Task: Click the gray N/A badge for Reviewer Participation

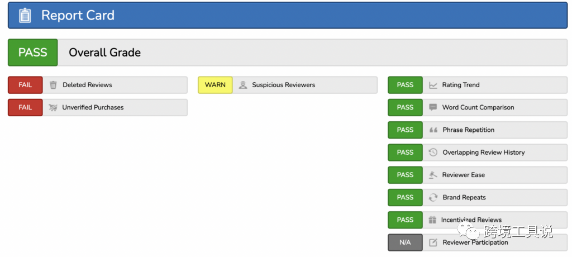Action: tap(405, 242)
